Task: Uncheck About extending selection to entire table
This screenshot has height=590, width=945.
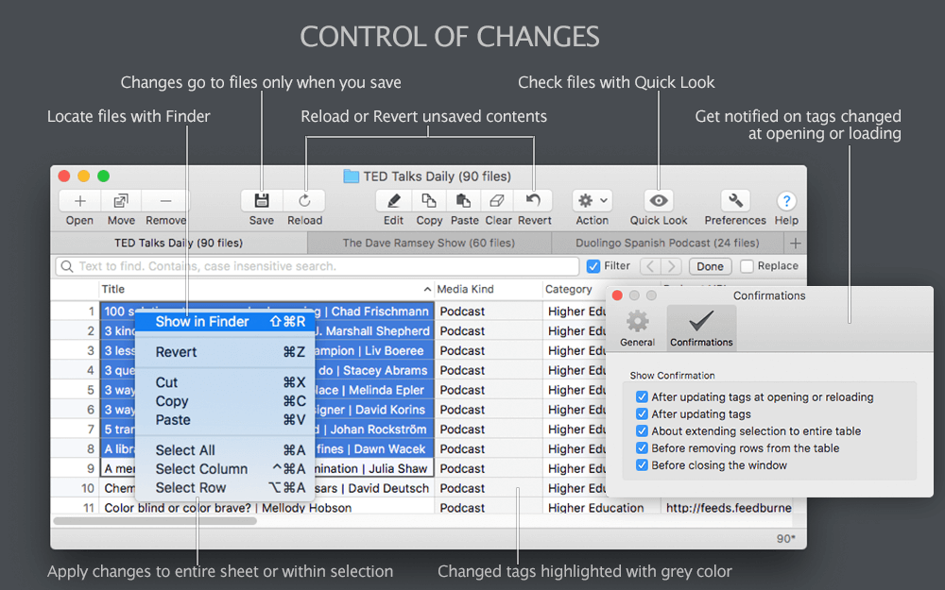Action: click(x=642, y=431)
